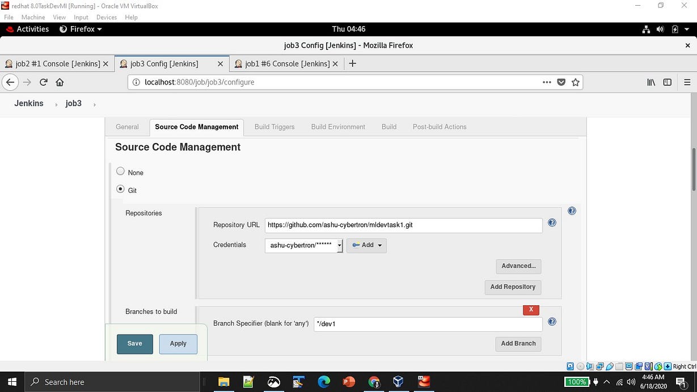Close the job1 #6 Console tab
The image size is (697, 392).
coord(335,64)
